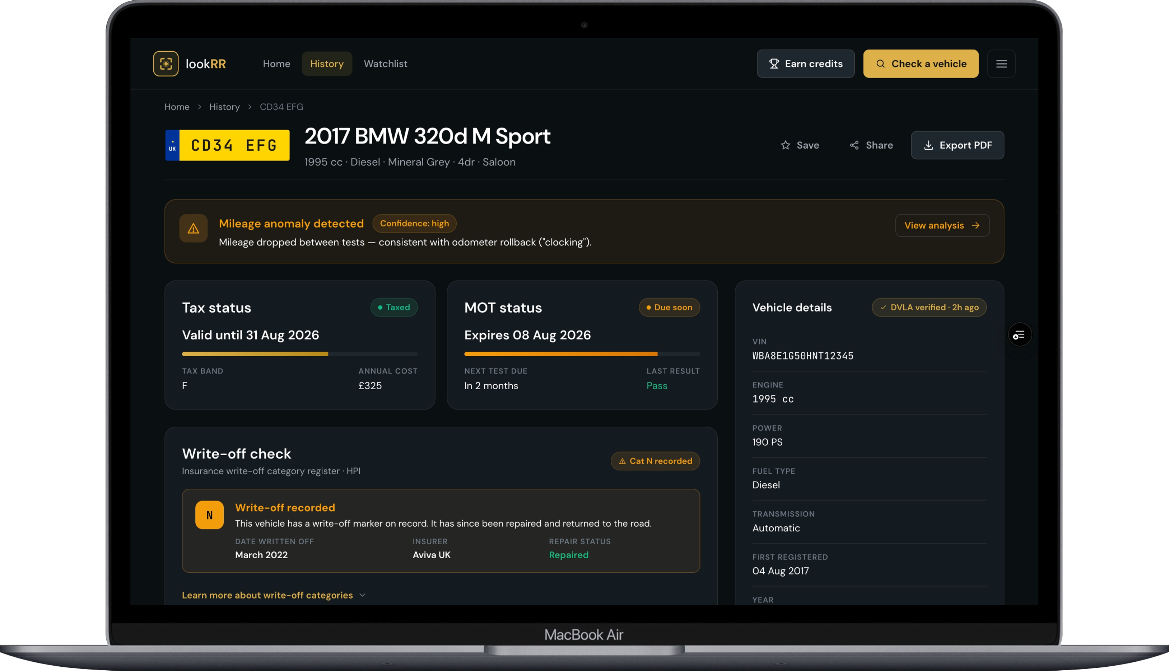
Task: Click the 190 PS power value
Action: coord(767,442)
